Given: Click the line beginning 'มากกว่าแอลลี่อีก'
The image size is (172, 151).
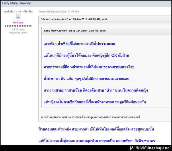Looking at the screenshot, I should [89, 67].
